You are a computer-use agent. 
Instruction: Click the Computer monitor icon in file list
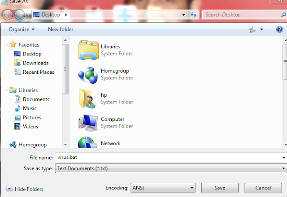point(88,123)
